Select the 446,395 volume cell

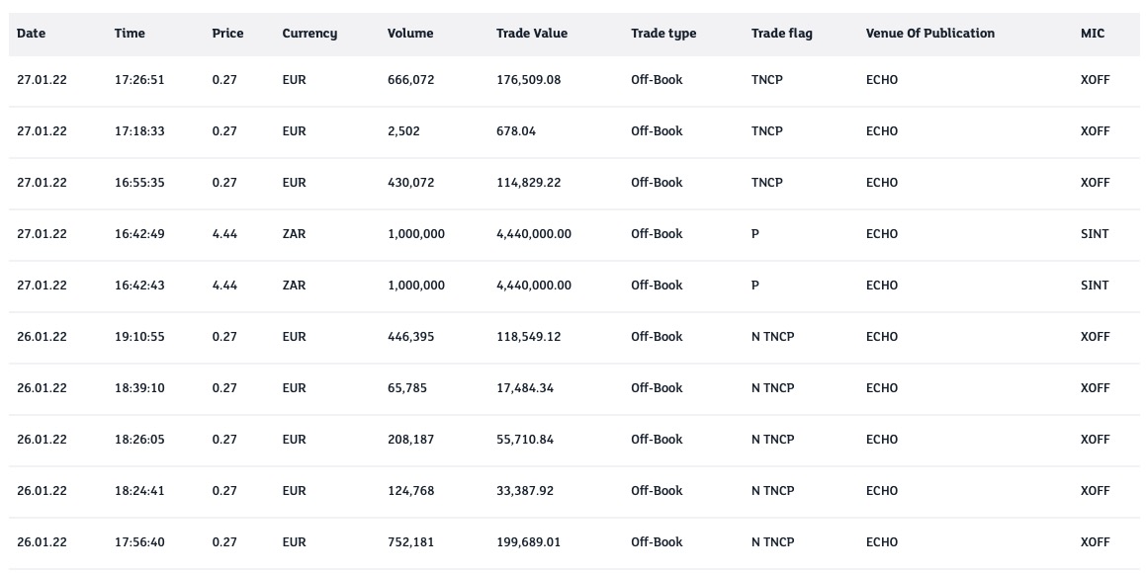410,337
